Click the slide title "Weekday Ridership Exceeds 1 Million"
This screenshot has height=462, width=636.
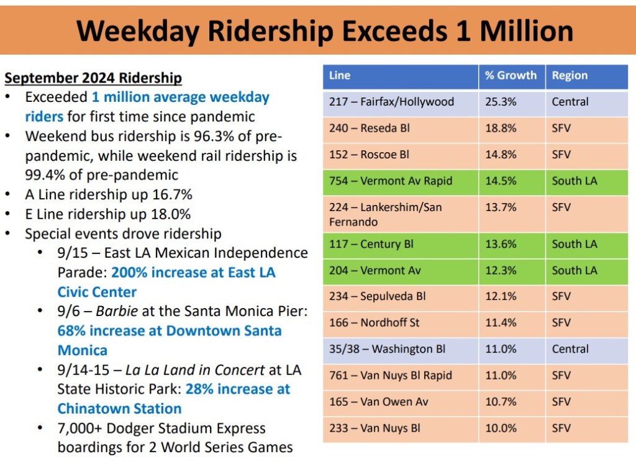pyautogui.click(x=324, y=30)
